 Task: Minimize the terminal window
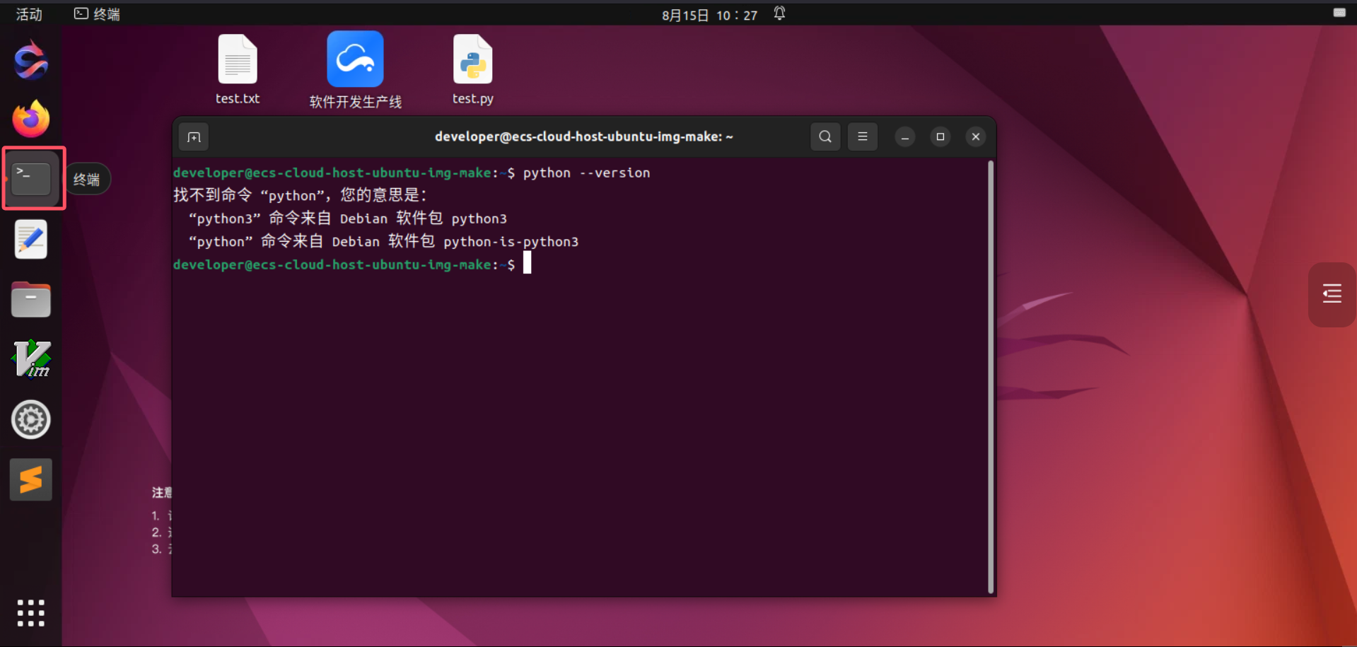click(x=905, y=136)
